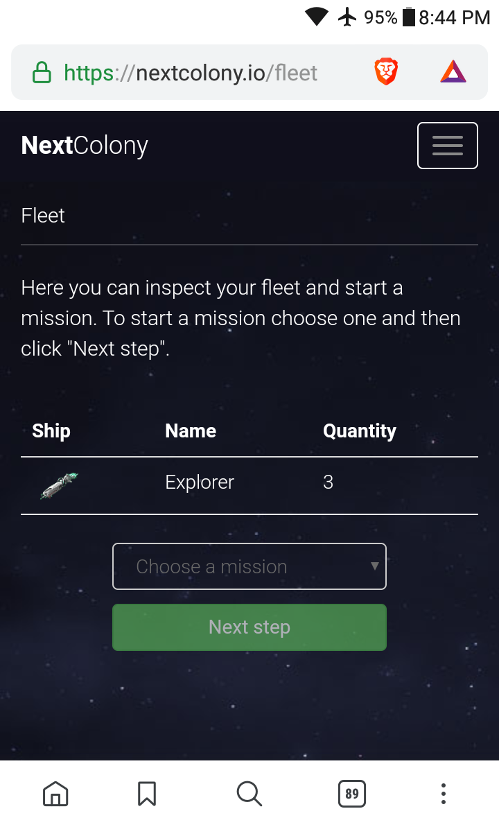Click the dropdown arrow of mission selector
Screen dimensions: 499x827
[x=374, y=566]
